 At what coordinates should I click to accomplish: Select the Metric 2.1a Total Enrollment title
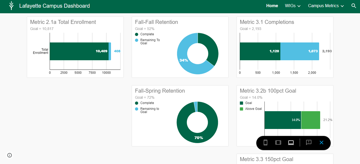[63, 22]
